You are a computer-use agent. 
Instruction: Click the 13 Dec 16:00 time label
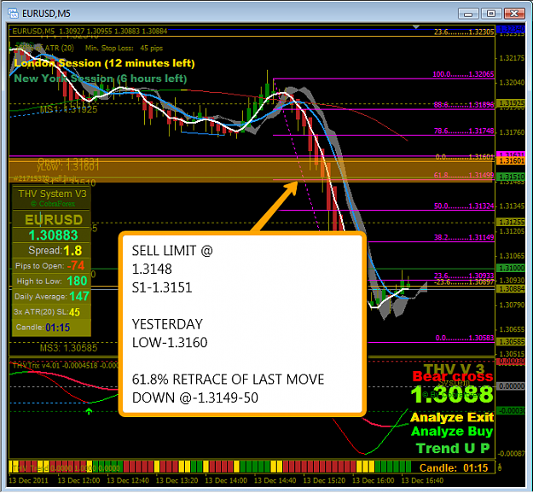[374, 481]
